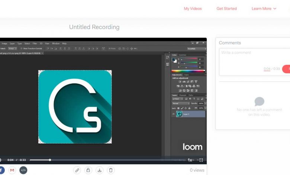Share the recording via Gmail icon
The width and height of the screenshot is (290, 175).
click(x=12, y=170)
